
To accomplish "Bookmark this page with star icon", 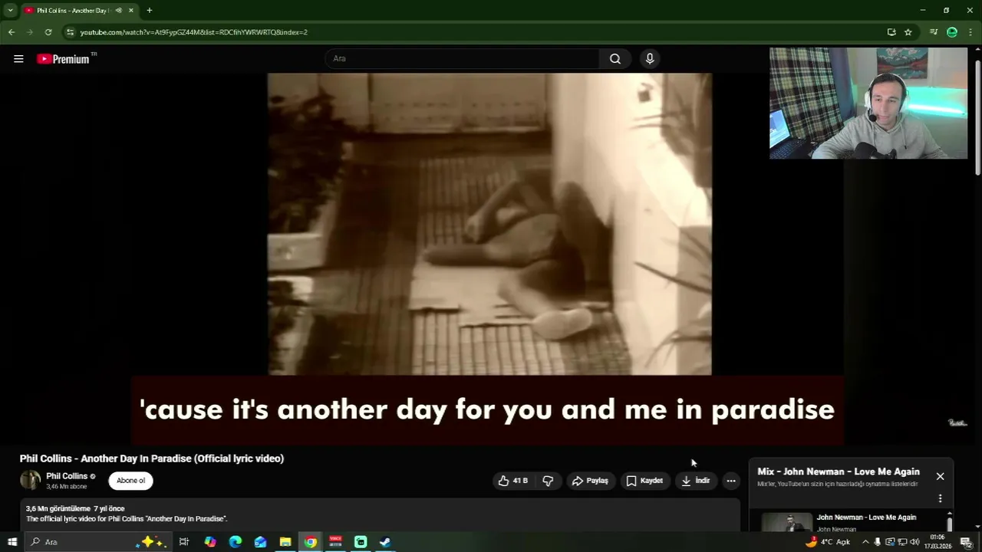I will [908, 32].
